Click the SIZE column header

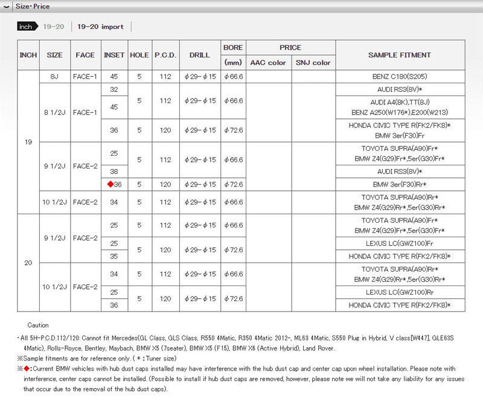pos(55,55)
